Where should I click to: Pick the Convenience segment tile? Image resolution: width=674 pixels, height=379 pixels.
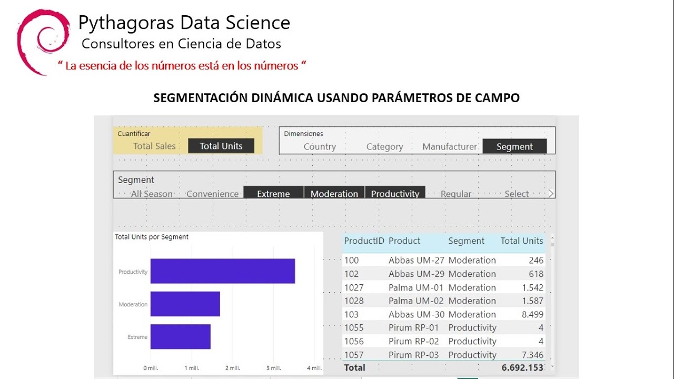pyautogui.click(x=212, y=194)
